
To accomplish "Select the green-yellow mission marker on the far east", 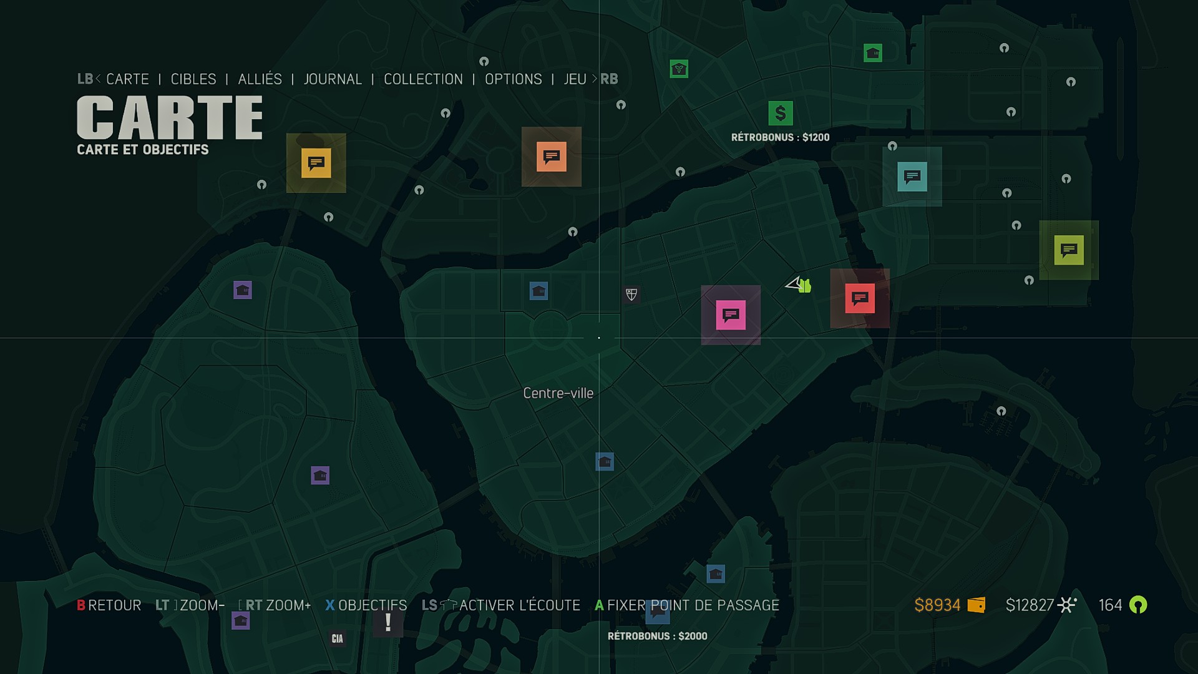I will (1068, 250).
